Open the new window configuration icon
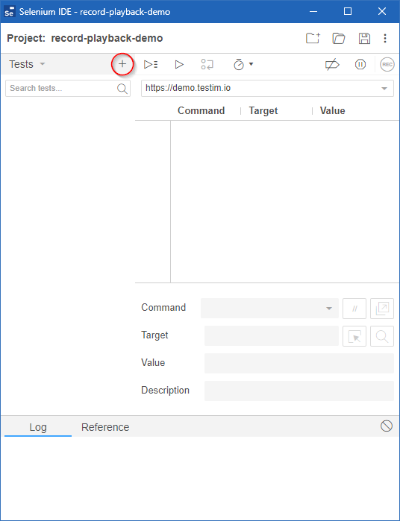Screen dimensions: 400x521 pyautogui.click(x=382, y=309)
